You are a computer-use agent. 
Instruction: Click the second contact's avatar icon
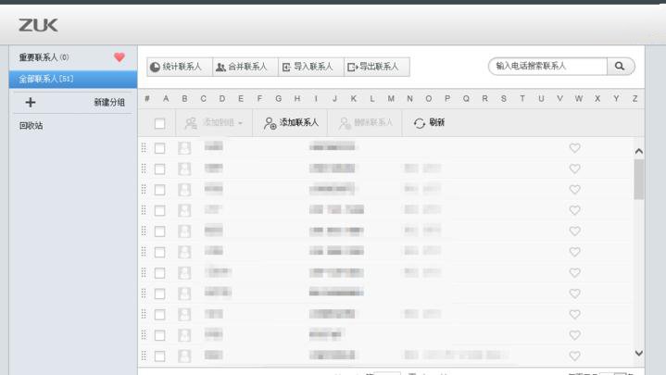click(x=184, y=169)
